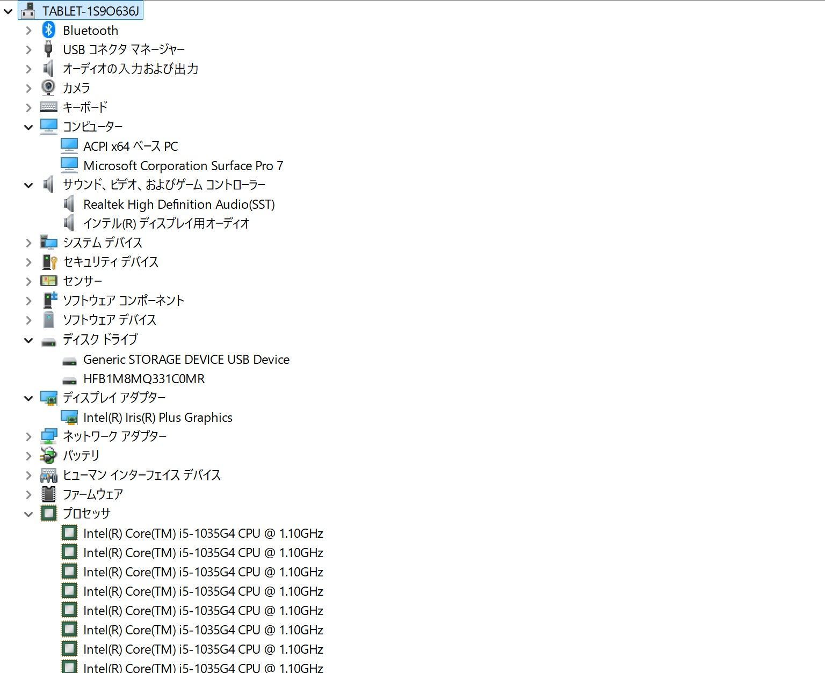Click the ソフトウェア コンポーネント icon
This screenshot has height=673, width=825.
[x=50, y=300]
